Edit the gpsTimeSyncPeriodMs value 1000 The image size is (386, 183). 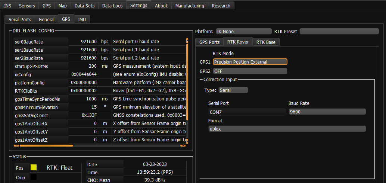pos(83,99)
